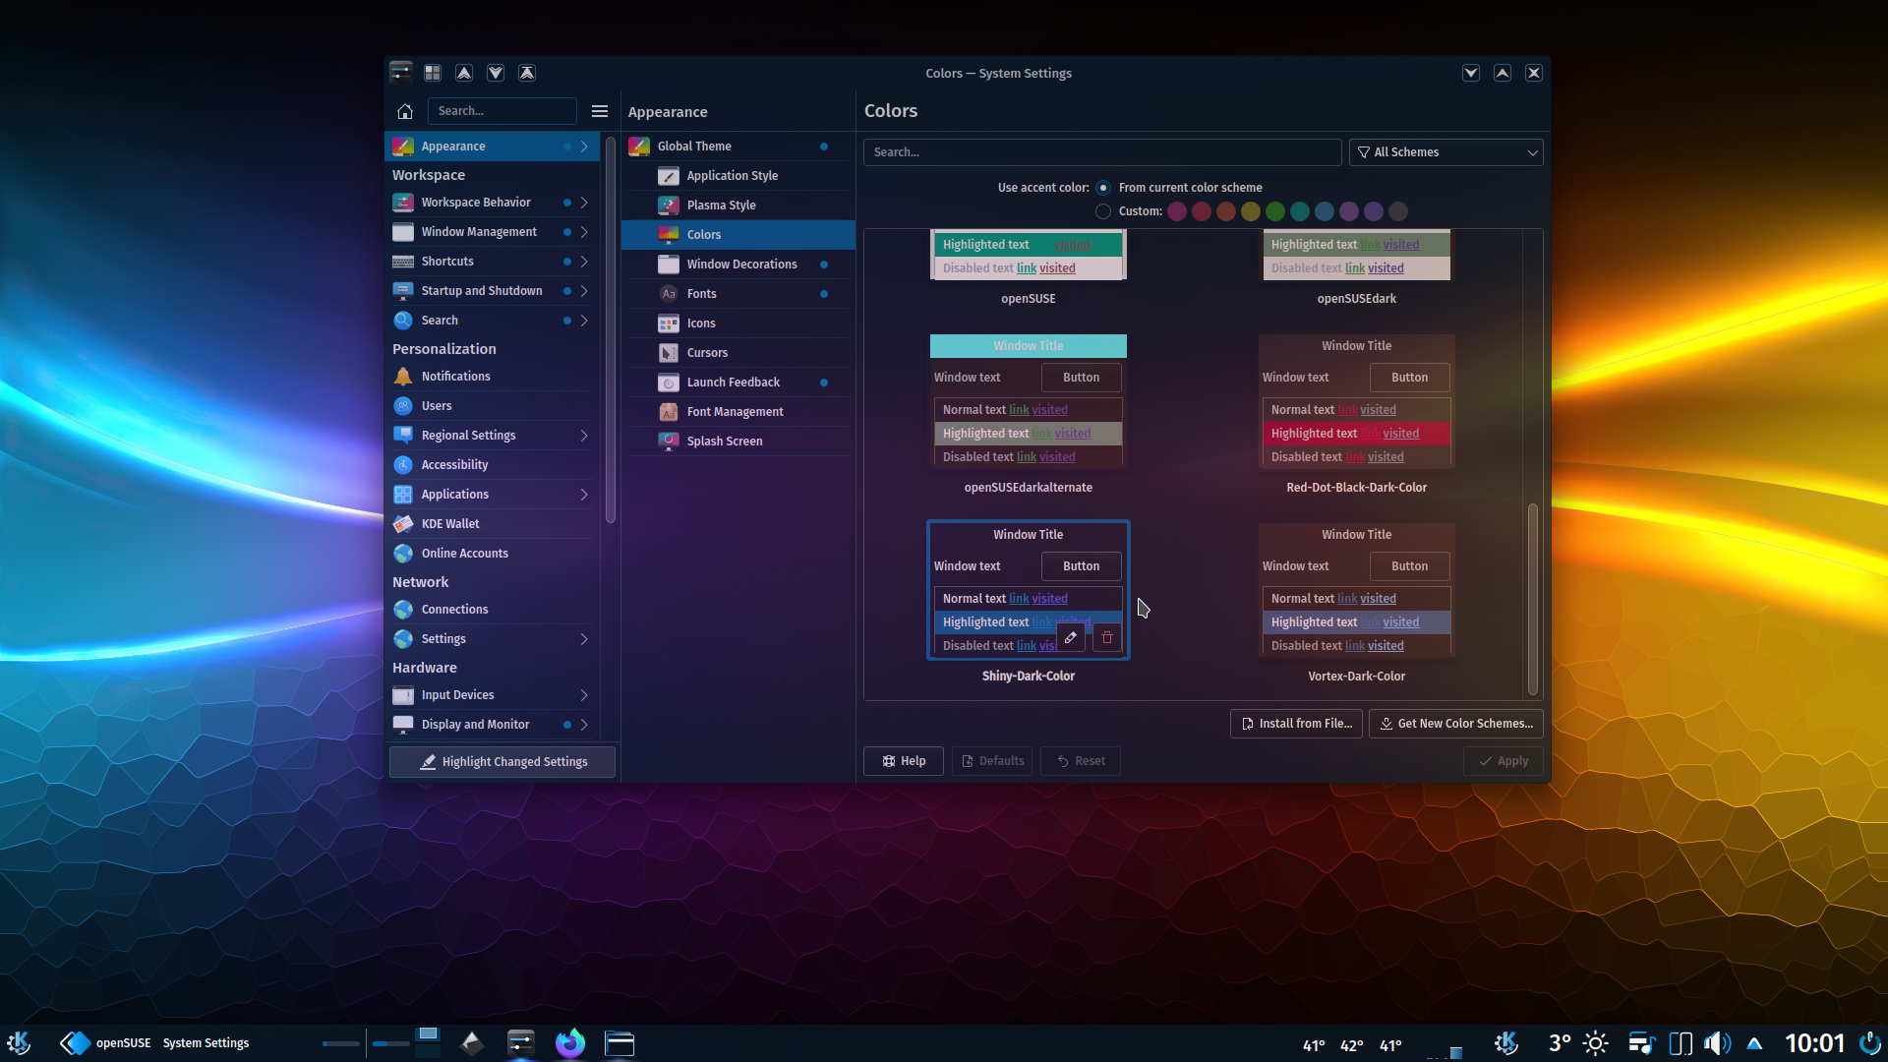
Task: Click the Defaults button
Action: pyautogui.click(x=992, y=761)
